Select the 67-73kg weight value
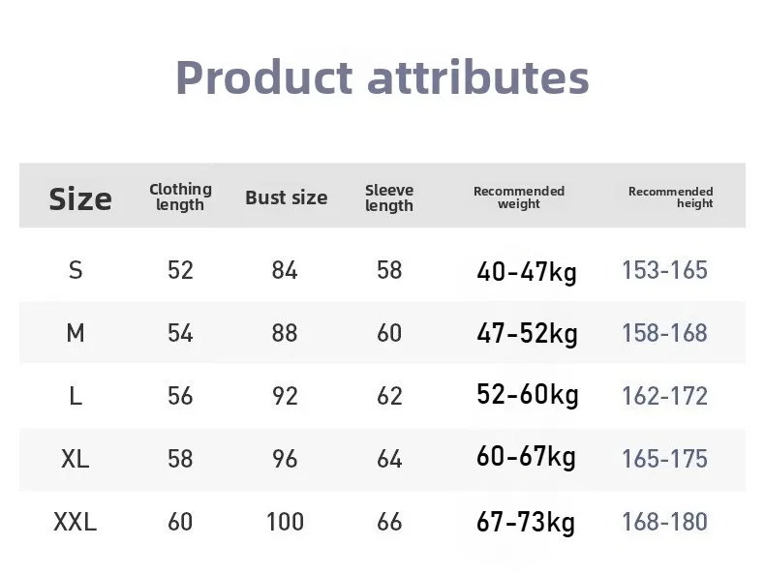Image resolution: width=765 pixels, height=576 pixels. (x=526, y=523)
